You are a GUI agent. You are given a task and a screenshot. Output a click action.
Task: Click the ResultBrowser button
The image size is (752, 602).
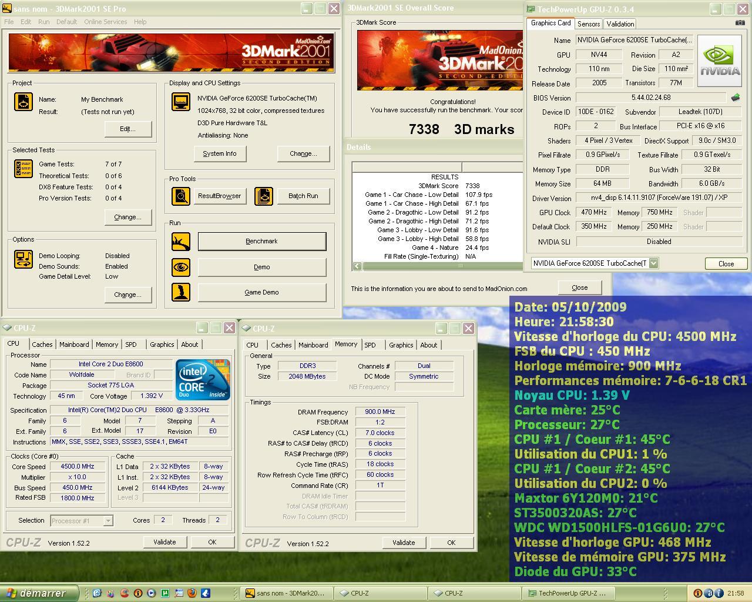[219, 196]
